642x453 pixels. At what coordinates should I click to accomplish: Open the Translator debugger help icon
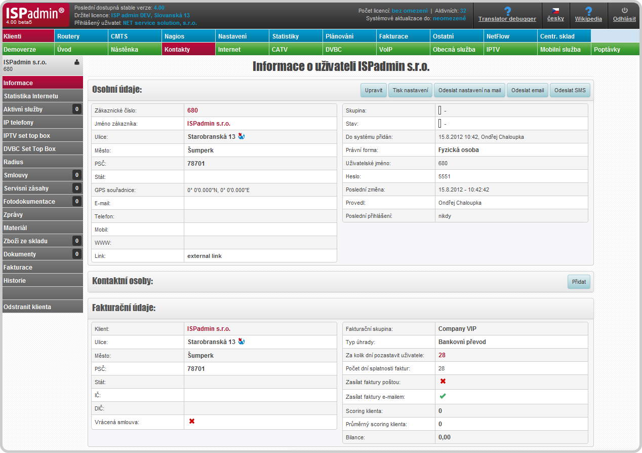(507, 11)
